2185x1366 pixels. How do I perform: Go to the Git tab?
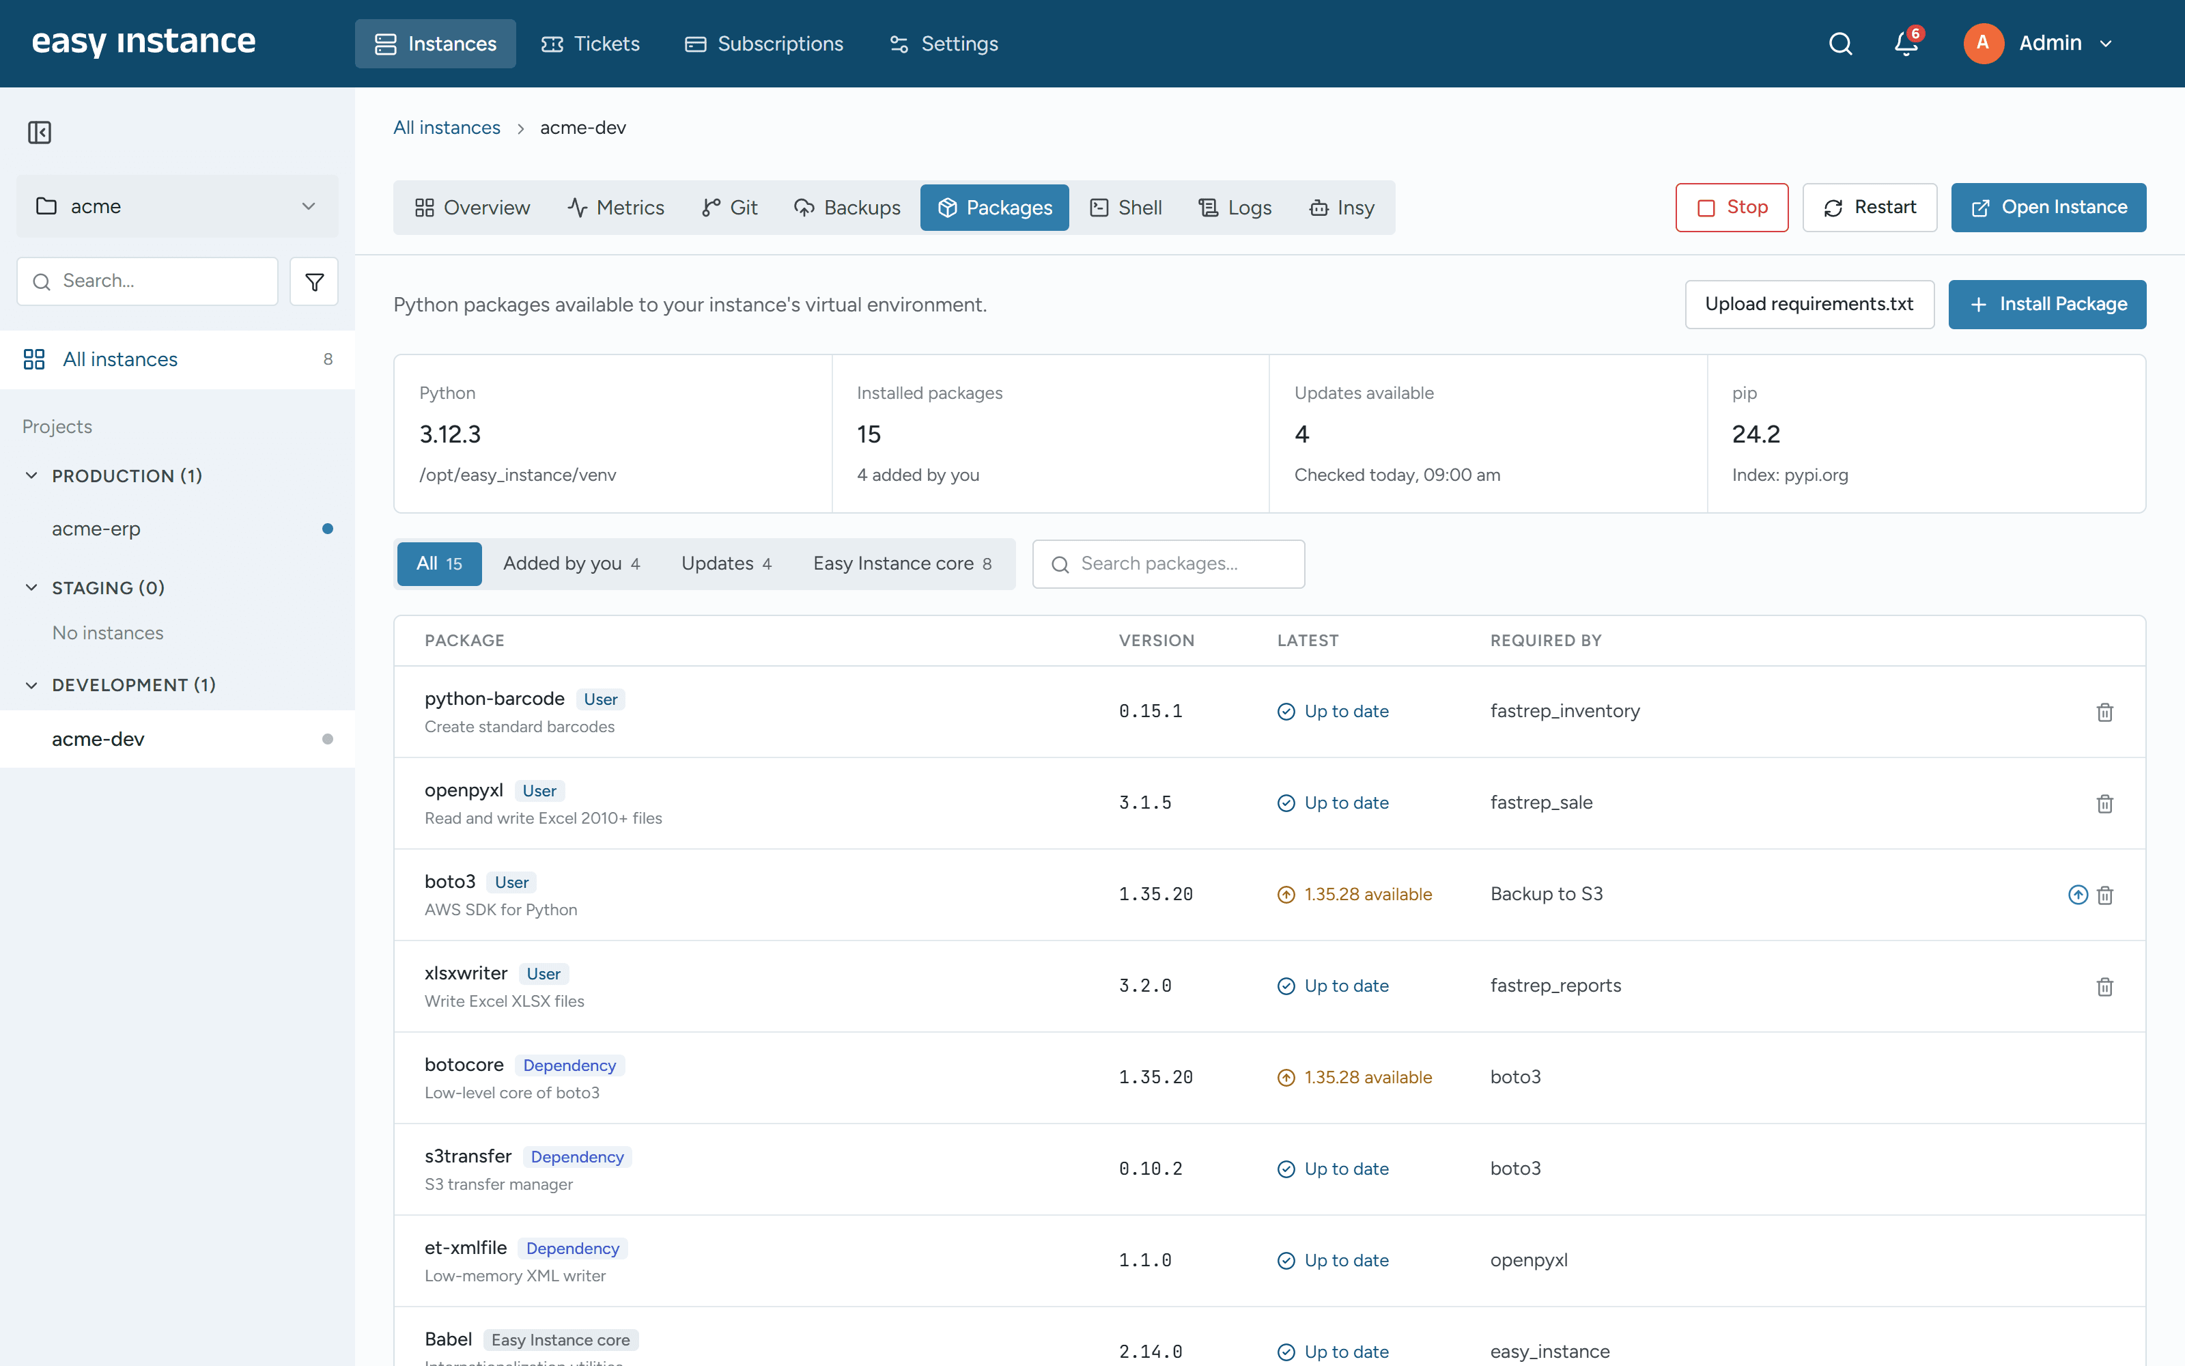(x=729, y=208)
